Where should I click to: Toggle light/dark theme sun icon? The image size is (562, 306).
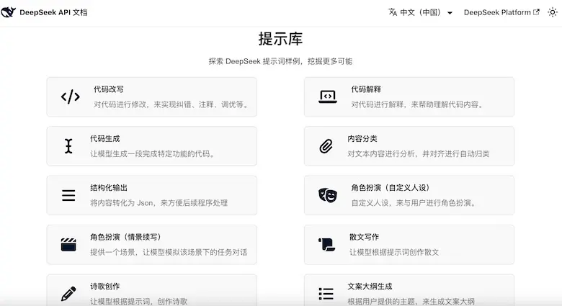(x=553, y=12)
